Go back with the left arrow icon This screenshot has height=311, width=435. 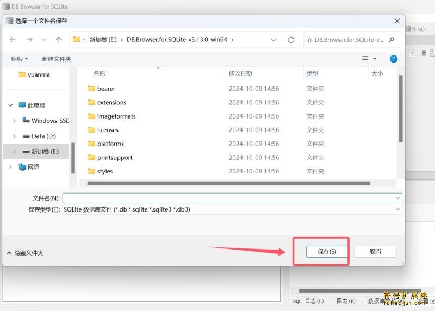(13, 40)
